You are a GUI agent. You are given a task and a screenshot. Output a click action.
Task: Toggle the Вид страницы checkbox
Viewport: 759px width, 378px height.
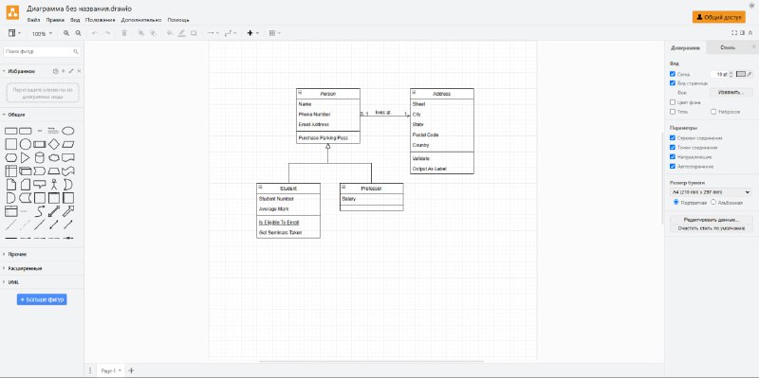pyautogui.click(x=673, y=83)
